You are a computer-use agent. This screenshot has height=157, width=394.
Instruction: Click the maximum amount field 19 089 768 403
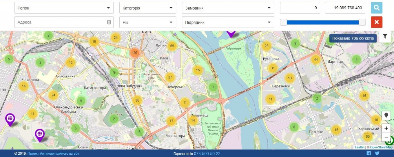(x=345, y=8)
